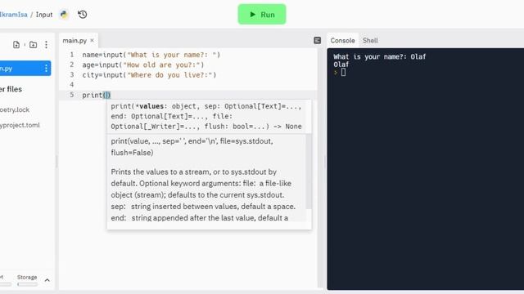Click the print signature tooltip header
This screenshot has height=294, width=524.
[206, 116]
